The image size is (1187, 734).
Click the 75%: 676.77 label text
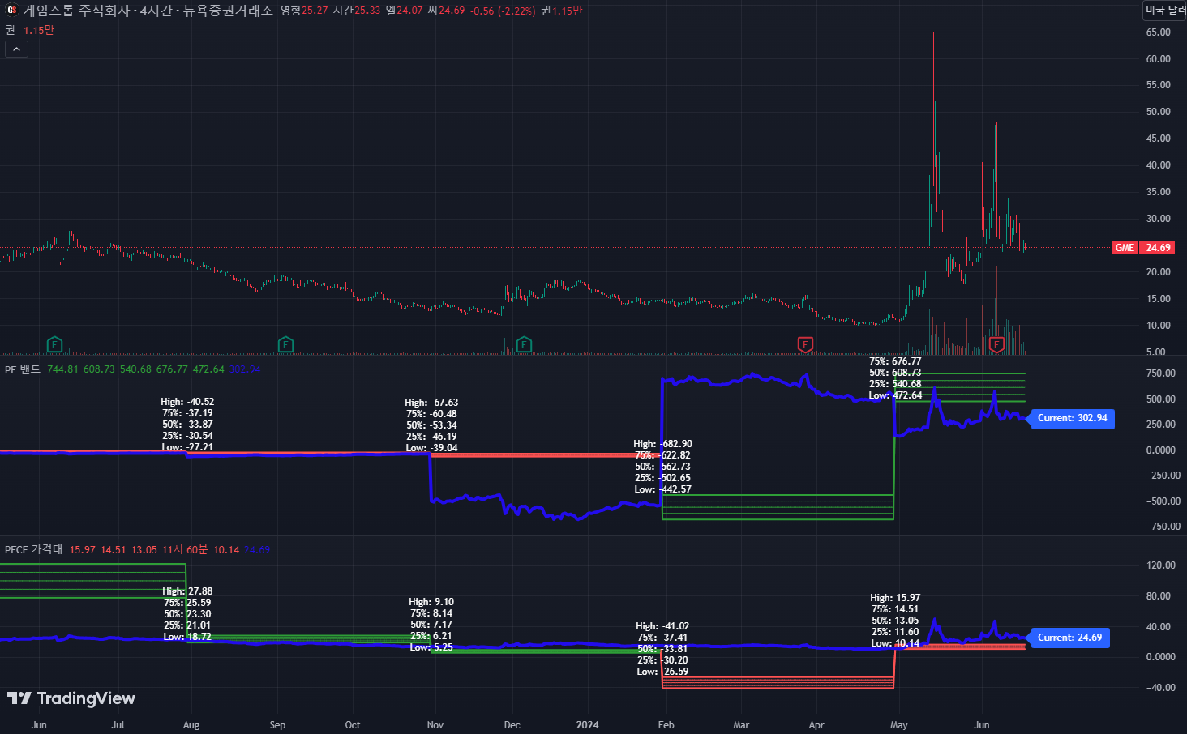point(895,361)
